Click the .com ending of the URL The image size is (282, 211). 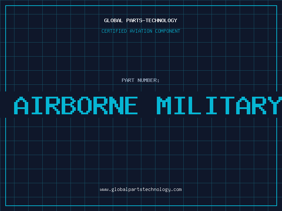pyautogui.click(x=176, y=190)
